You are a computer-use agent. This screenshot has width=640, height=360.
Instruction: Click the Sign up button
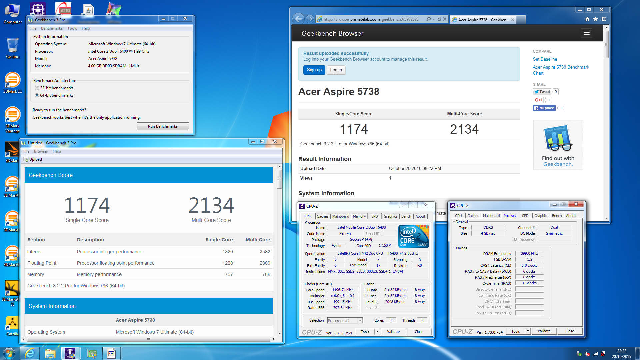point(314,70)
